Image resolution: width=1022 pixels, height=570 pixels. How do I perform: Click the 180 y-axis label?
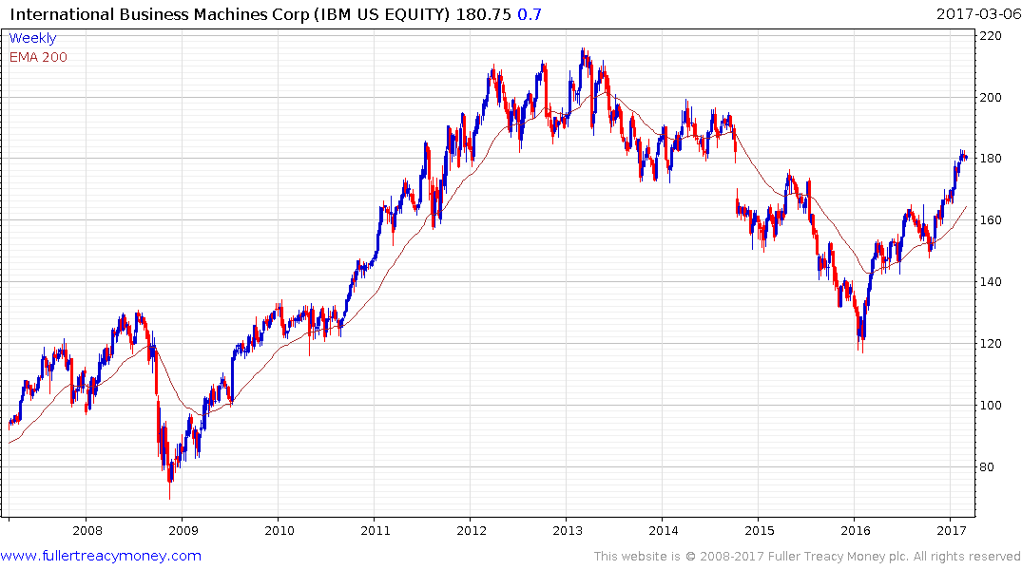coord(991,159)
